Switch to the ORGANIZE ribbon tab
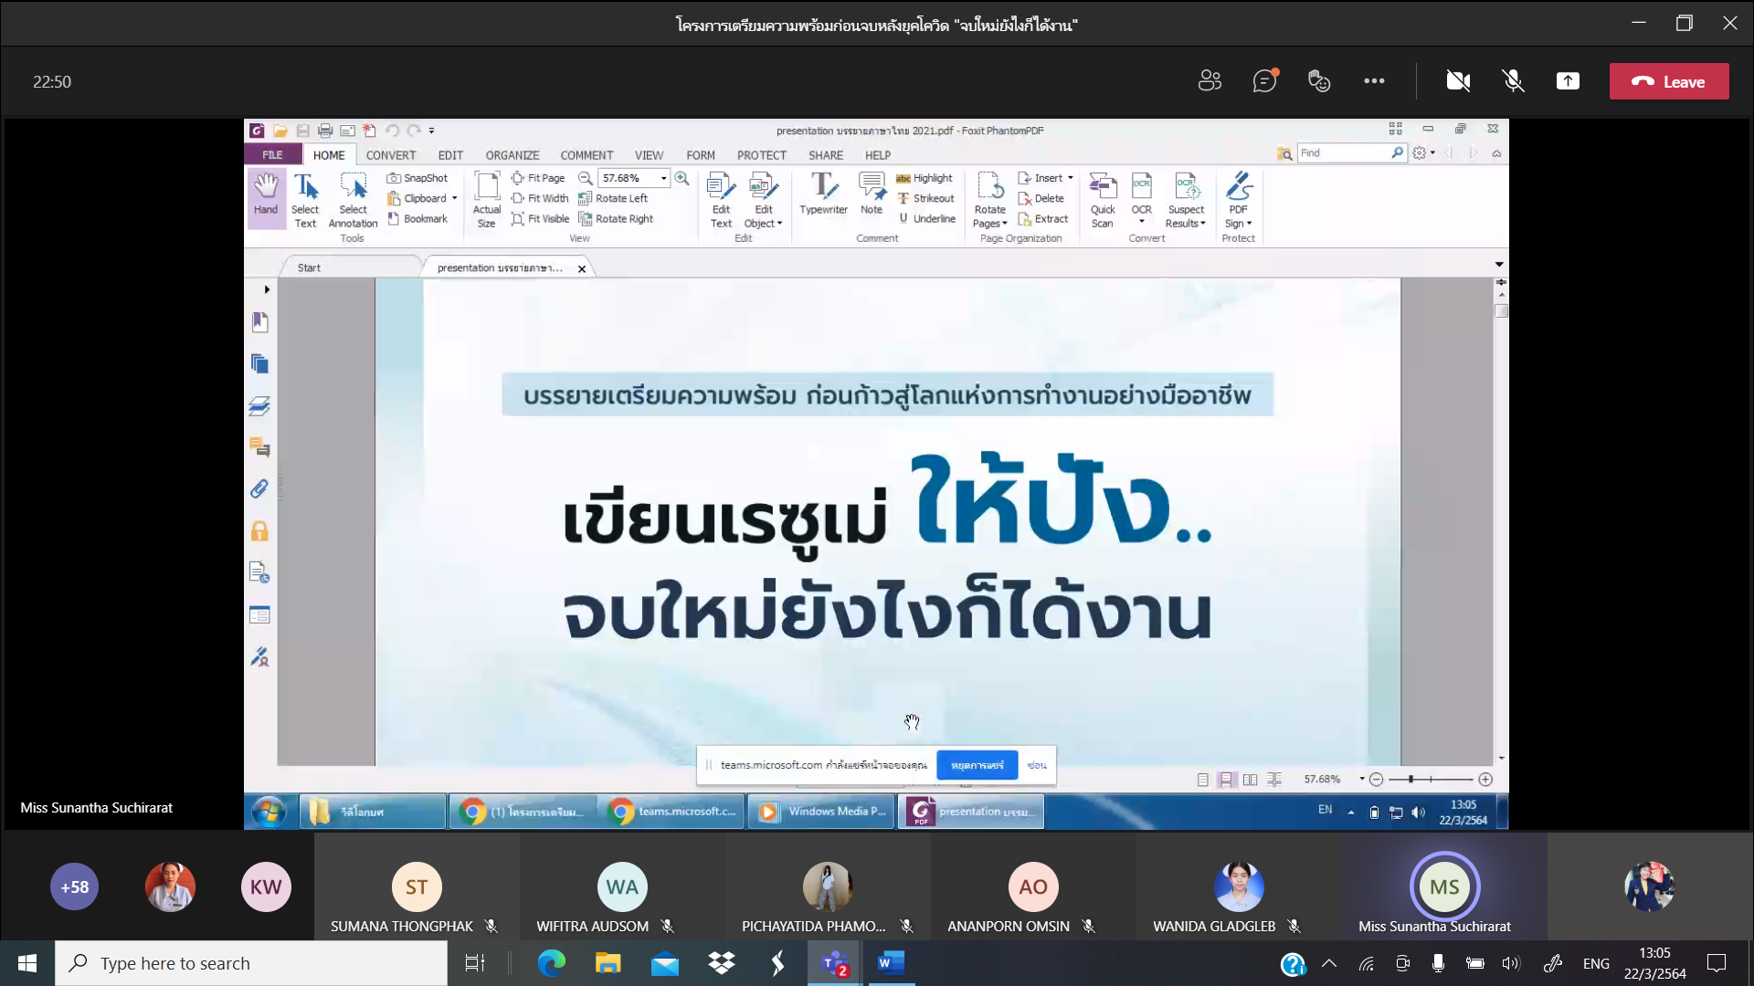Image resolution: width=1754 pixels, height=986 pixels. coord(512,155)
